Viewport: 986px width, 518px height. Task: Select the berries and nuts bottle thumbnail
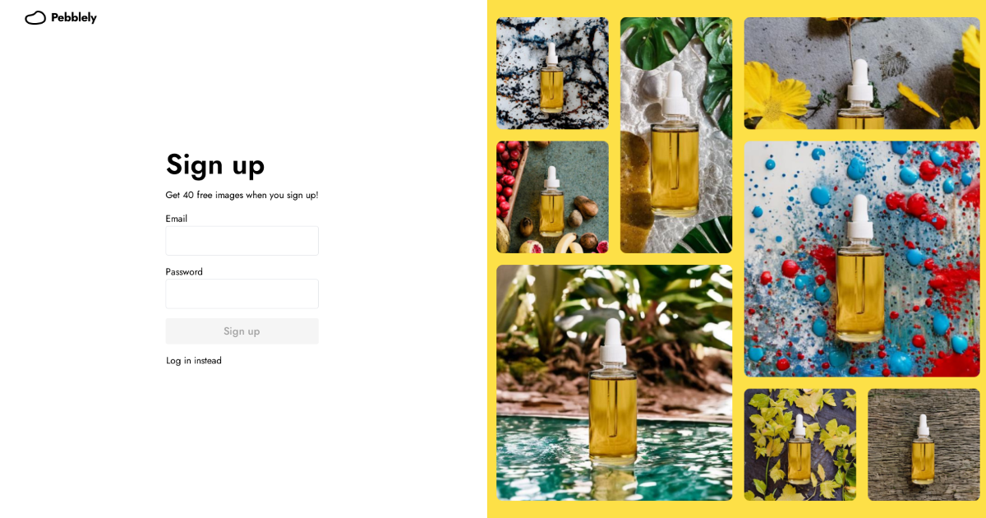tap(552, 197)
